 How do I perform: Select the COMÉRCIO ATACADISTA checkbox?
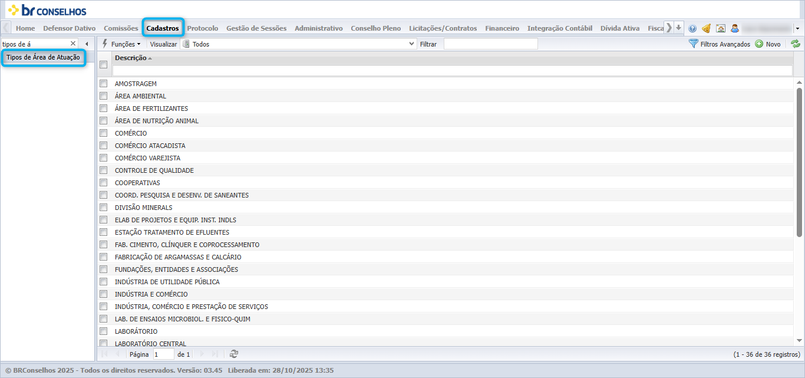click(x=104, y=146)
